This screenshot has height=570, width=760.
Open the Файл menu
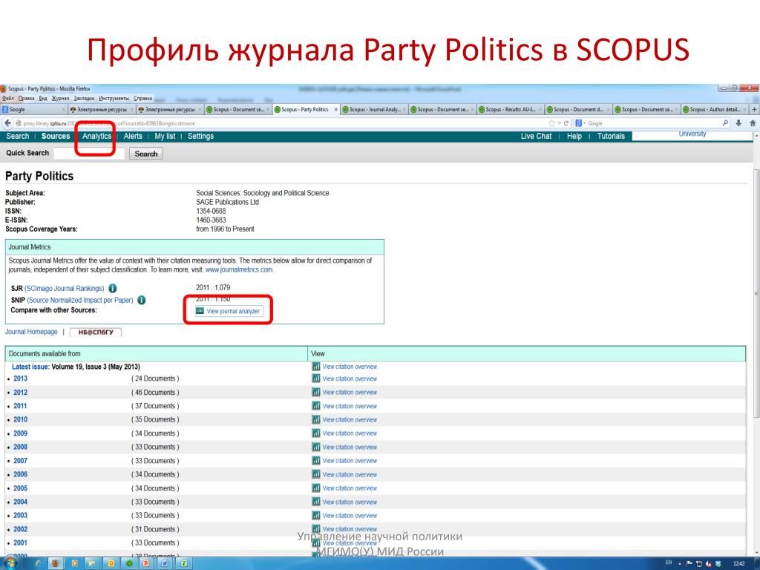coord(8,99)
